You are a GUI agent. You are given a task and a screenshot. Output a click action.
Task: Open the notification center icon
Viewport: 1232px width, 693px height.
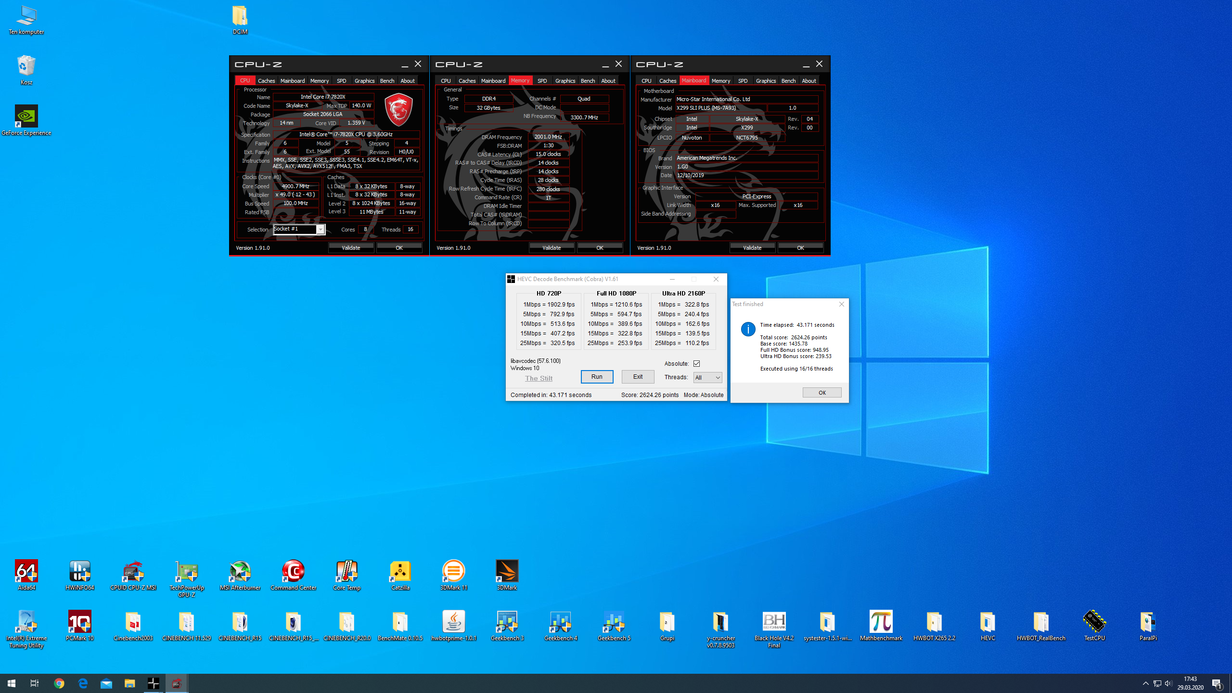pos(1217,683)
